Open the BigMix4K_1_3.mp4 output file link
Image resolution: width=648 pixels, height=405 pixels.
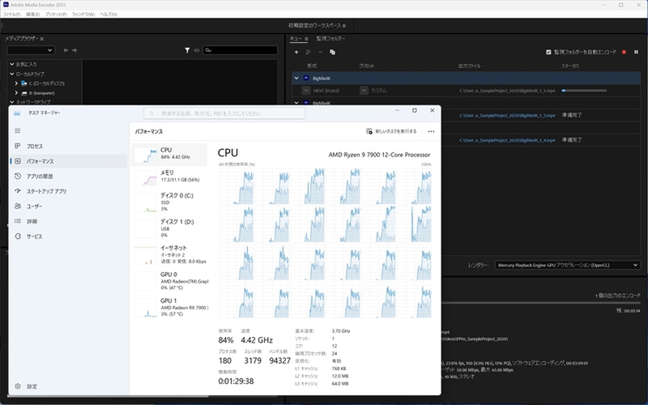tap(506, 116)
